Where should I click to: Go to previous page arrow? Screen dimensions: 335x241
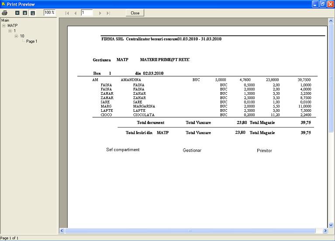point(75,13)
